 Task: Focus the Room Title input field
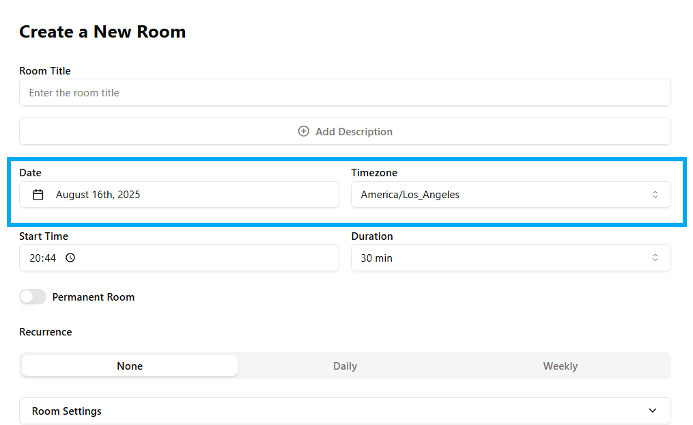(344, 93)
